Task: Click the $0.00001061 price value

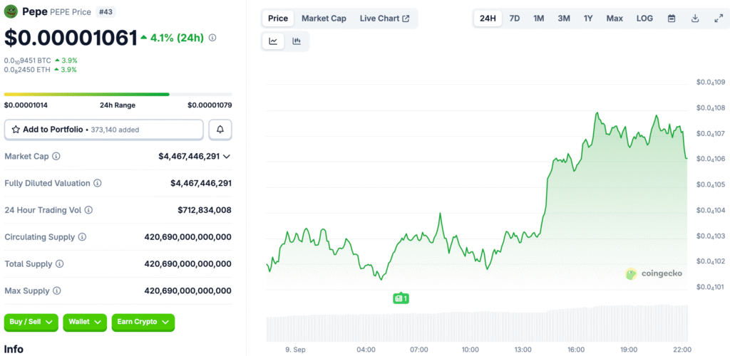Action: coord(71,38)
